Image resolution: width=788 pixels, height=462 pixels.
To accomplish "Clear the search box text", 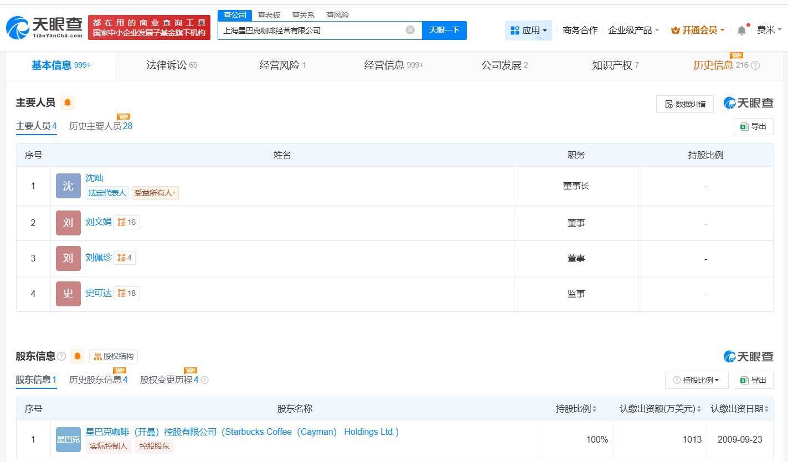I will [x=410, y=30].
